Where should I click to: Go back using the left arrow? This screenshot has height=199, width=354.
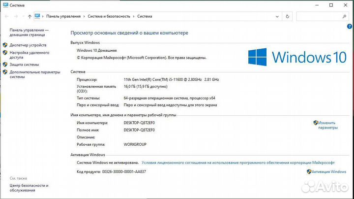tap(6, 16)
